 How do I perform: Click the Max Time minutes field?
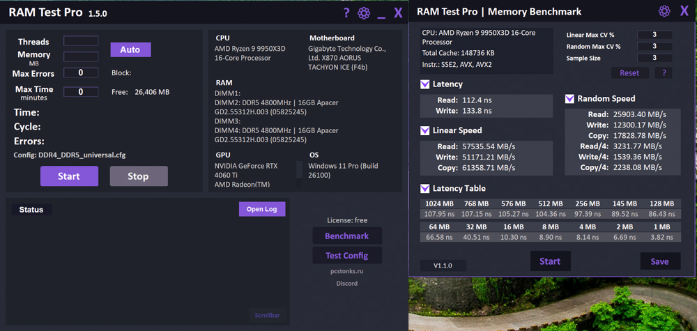pyautogui.click(x=81, y=92)
